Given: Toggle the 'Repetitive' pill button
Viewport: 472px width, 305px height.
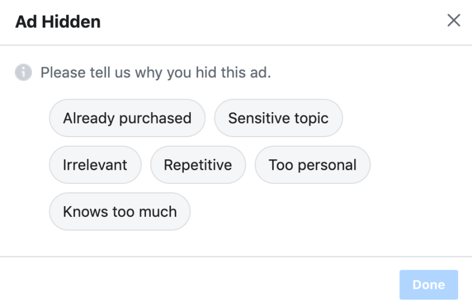Looking at the screenshot, I should tap(198, 165).
